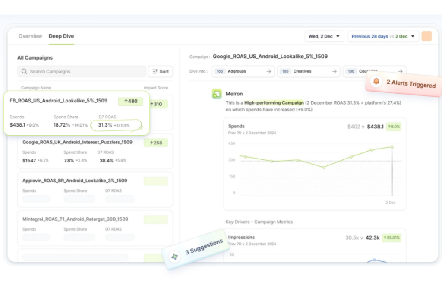Open the 3 Suggestions badge
The width and height of the screenshot is (442, 295).
(x=196, y=249)
